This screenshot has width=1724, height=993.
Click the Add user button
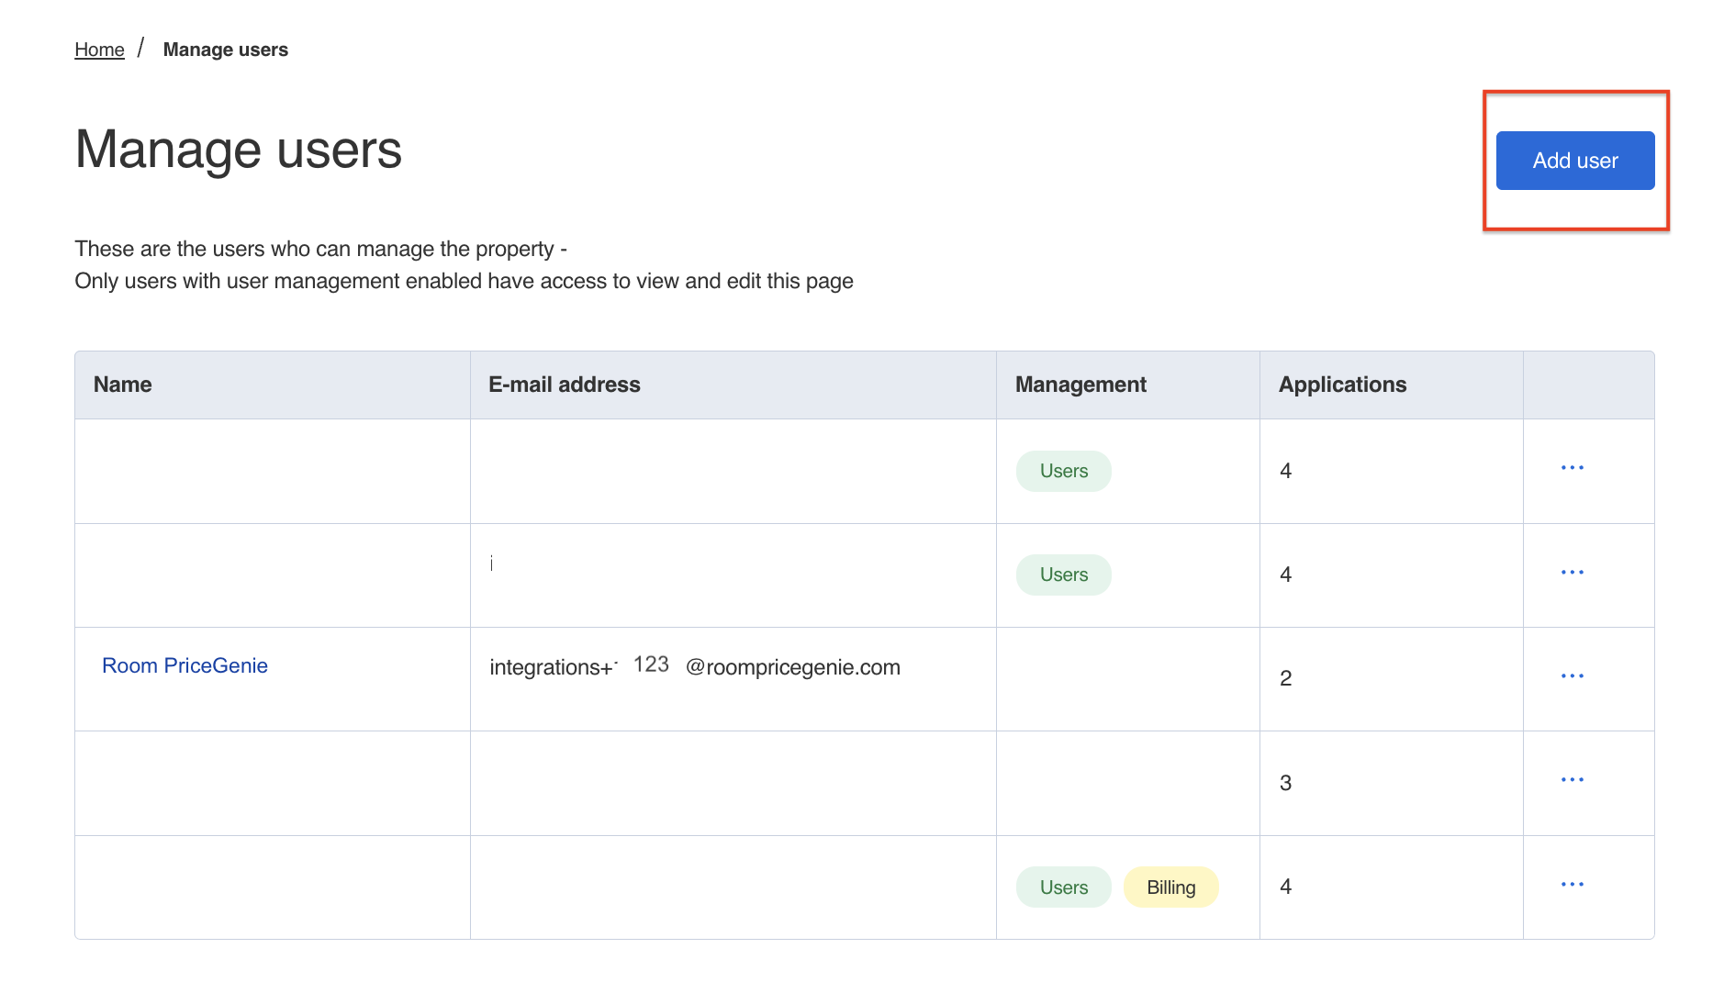click(x=1574, y=161)
